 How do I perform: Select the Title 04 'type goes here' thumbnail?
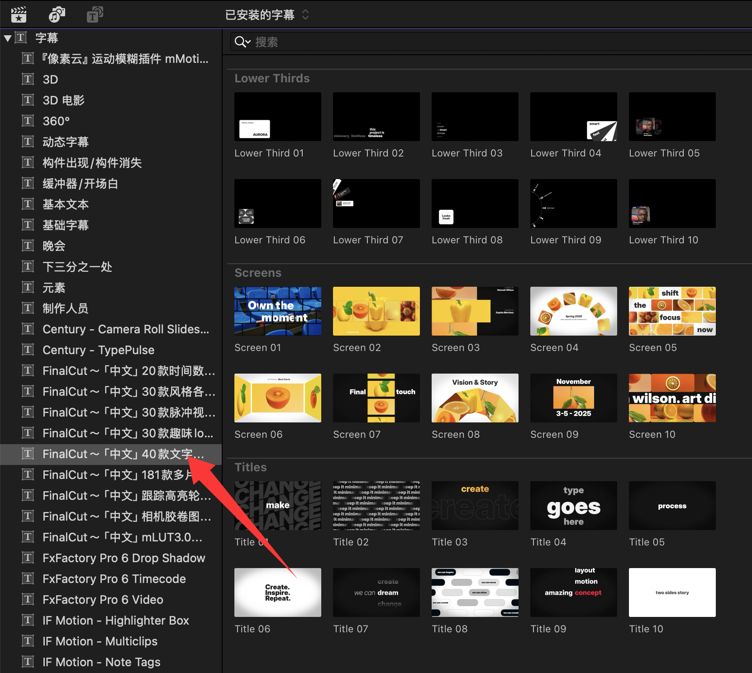click(x=573, y=506)
